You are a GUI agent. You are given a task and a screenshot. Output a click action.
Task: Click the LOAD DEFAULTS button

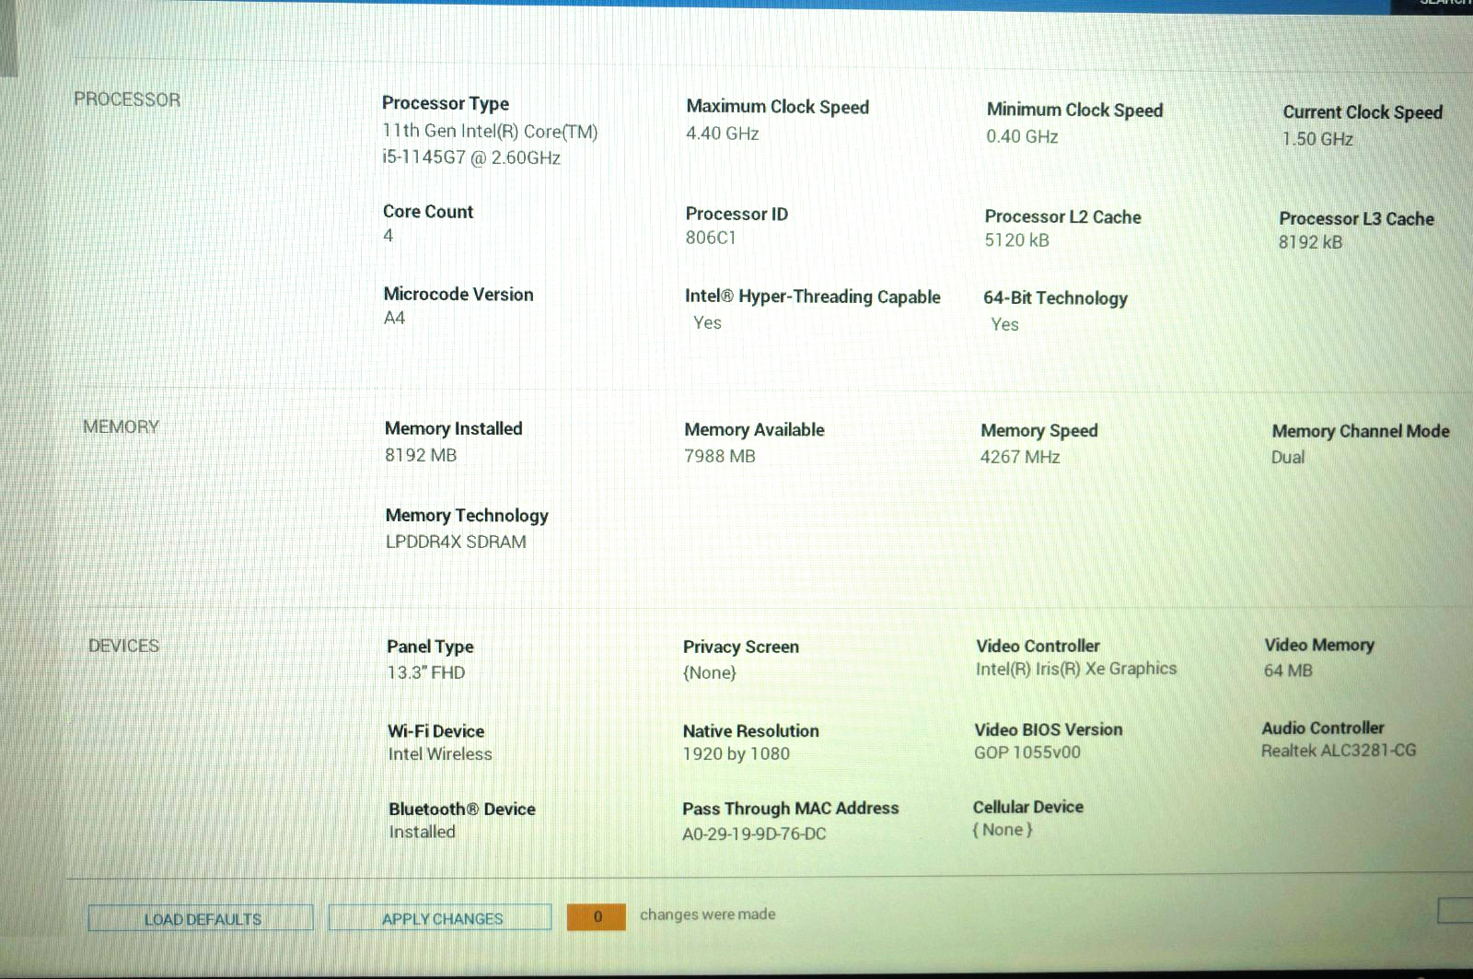point(201,918)
